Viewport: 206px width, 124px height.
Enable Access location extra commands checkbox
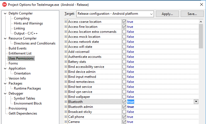pos(124,31)
